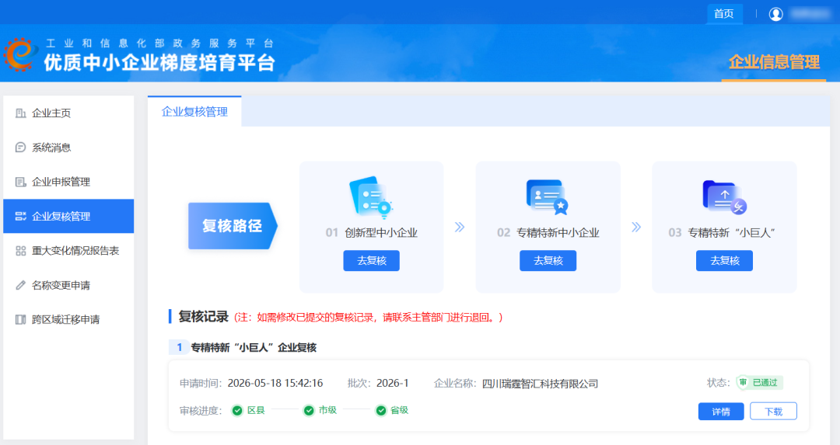Click the record number 1 badge
The image size is (840, 445).
click(x=180, y=348)
